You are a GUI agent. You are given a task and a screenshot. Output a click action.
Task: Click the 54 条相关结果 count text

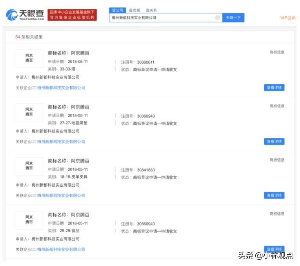tap(29, 37)
